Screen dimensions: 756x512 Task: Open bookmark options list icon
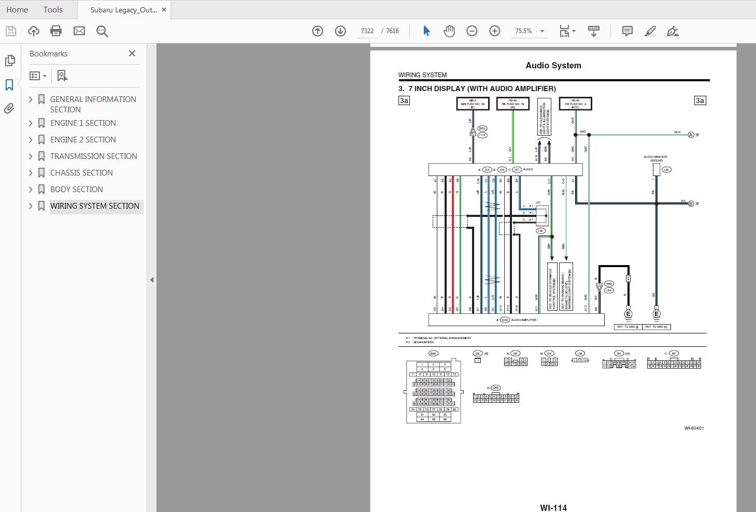(x=38, y=76)
